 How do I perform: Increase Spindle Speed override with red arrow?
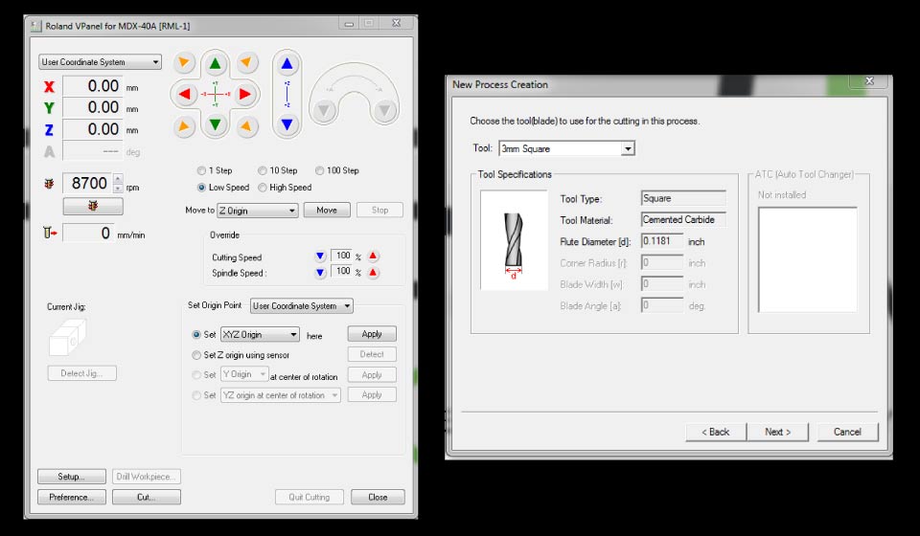(x=373, y=273)
